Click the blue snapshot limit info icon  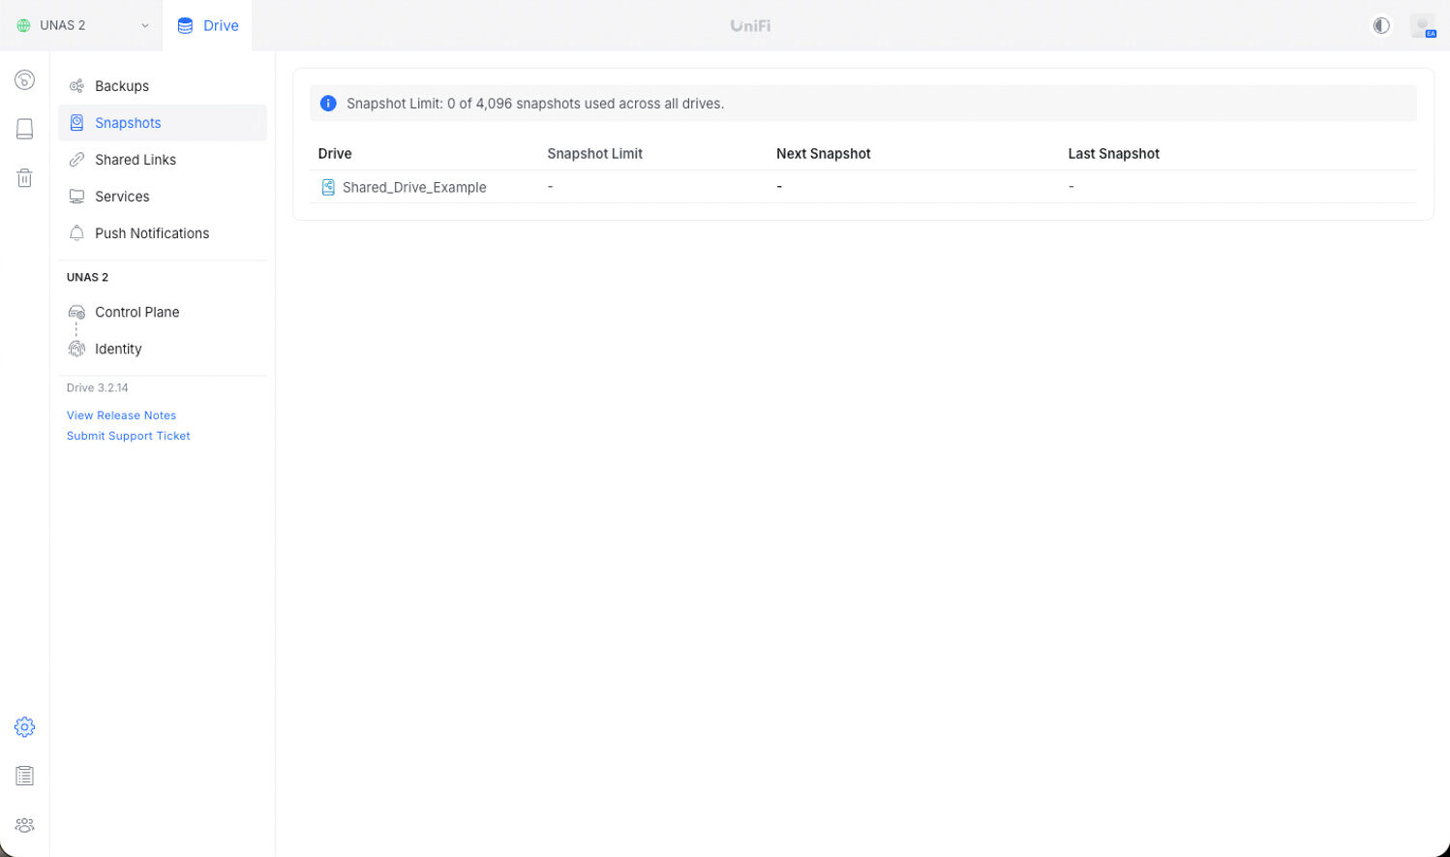point(328,104)
